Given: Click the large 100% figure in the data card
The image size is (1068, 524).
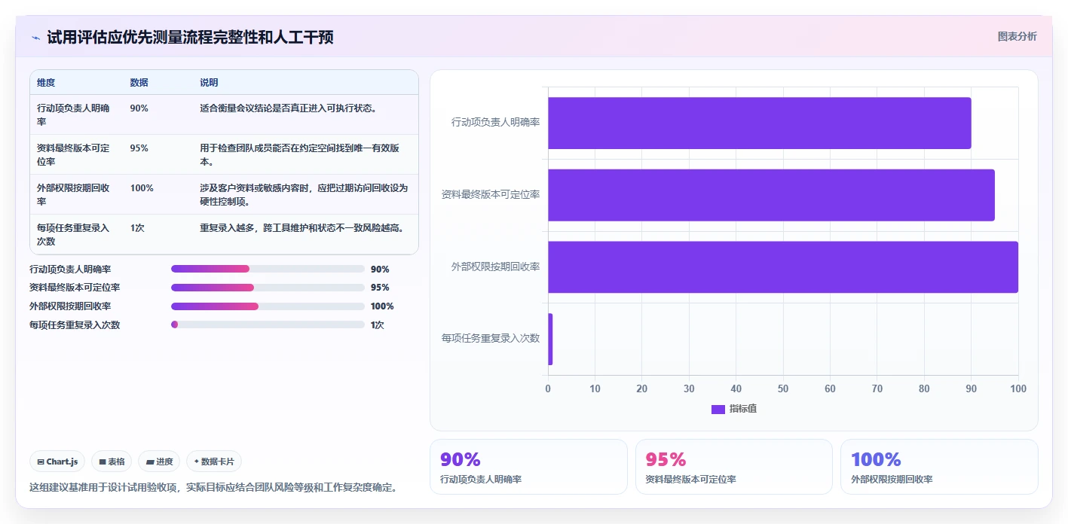Looking at the screenshot, I should click(876, 459).
